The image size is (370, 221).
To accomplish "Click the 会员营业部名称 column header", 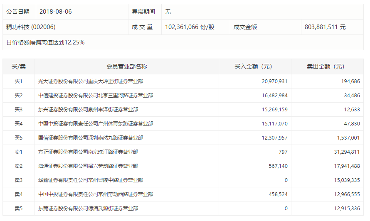I will (127, 66).
